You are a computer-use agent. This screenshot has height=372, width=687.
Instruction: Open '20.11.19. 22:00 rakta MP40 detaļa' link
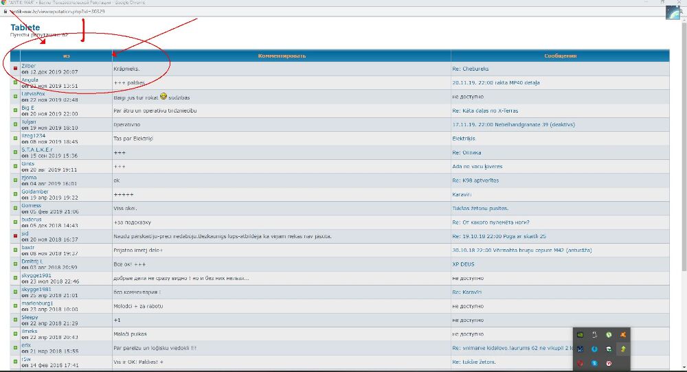[496, 83]
